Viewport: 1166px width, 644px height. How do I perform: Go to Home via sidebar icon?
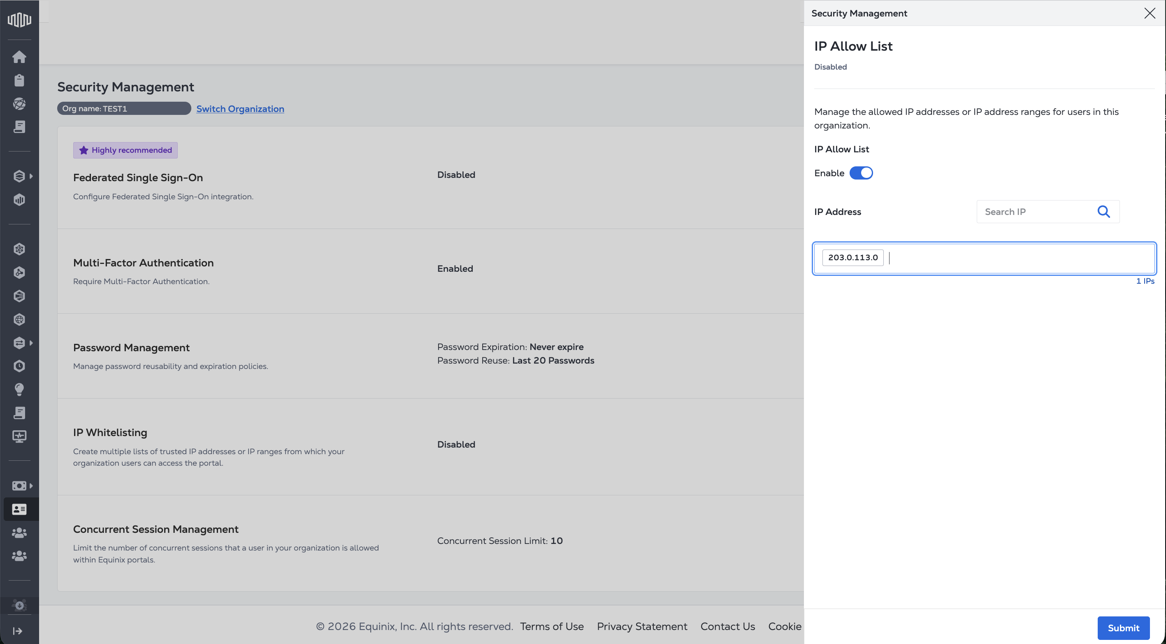click(19, 57)
